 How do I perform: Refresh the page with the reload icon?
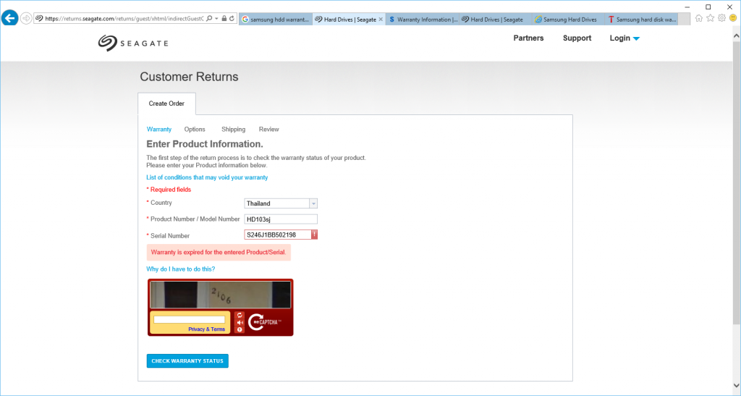tap(232, 18)
